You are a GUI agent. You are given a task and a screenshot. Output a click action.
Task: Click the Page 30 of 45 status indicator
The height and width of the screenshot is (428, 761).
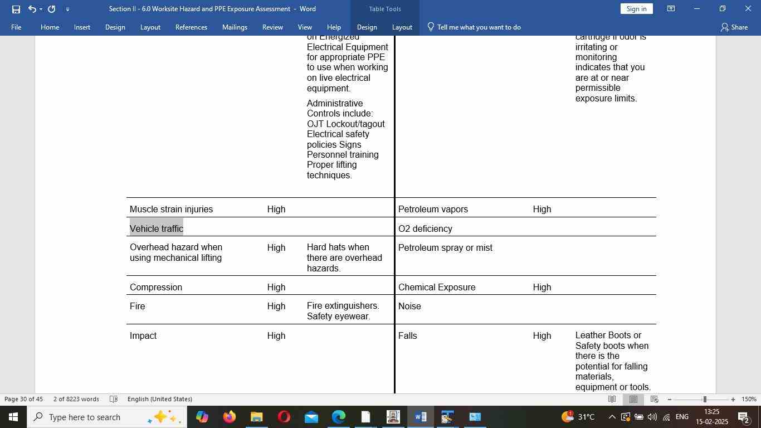(x=23, y=399)
